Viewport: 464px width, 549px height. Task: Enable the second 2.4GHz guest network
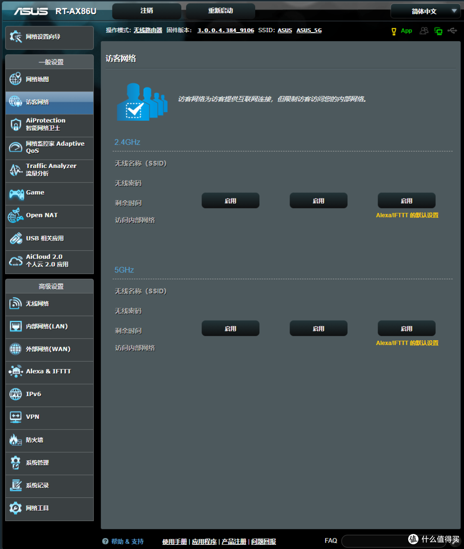coord(318,201)
